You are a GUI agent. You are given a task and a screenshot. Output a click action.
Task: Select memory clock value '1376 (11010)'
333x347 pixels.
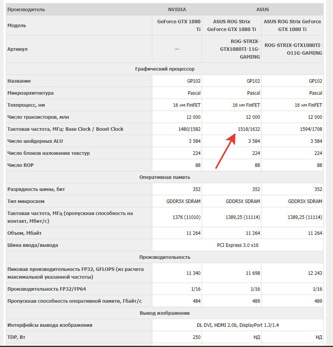coord(187,217)
